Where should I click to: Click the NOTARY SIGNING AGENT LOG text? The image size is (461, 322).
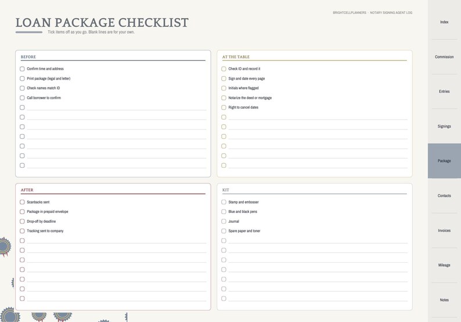(x=391, y=13)
